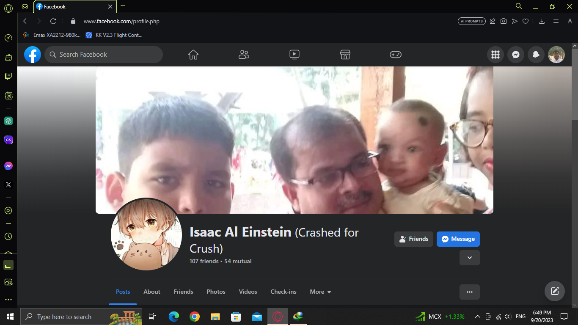Open the Messenger panel in Opera sidebar
578x325 pixels.
(8, 166)
